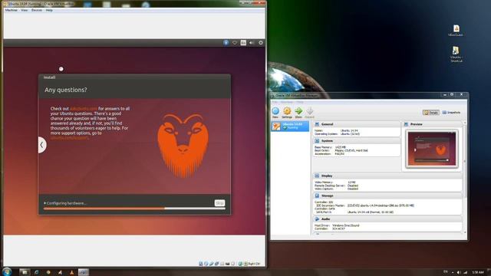Click the clock in the Windows taskbar
The height and width of the screenshot is (276, 491).
click(478, 273)
